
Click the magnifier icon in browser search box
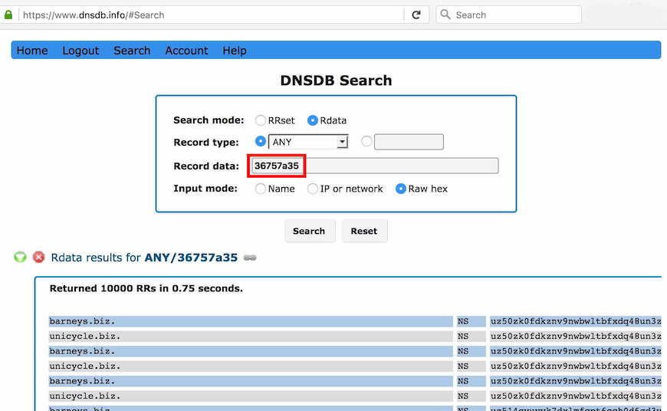pos(445,15)
